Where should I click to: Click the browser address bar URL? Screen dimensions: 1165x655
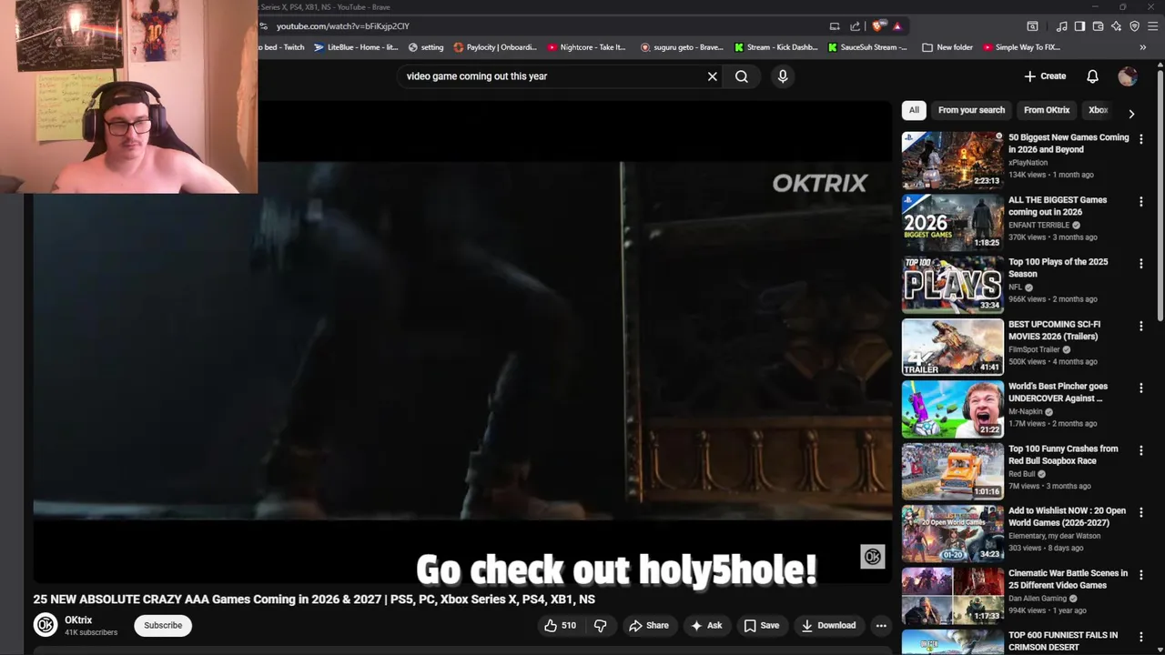click(343, 26)
